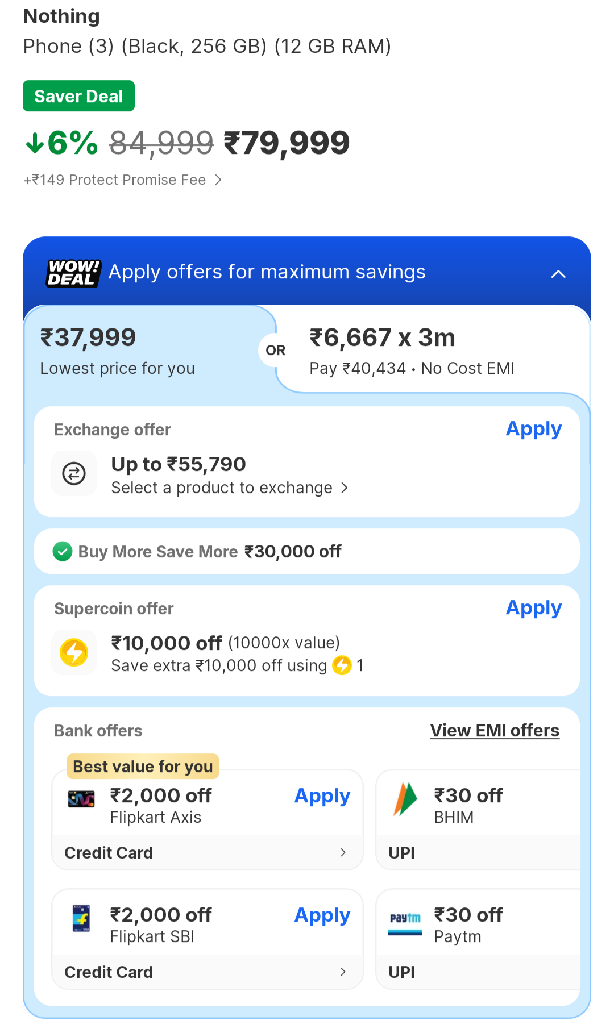614x1033 pixels.
Task: Expand Flipkart Axis Credit Card details
Action: 343,852
